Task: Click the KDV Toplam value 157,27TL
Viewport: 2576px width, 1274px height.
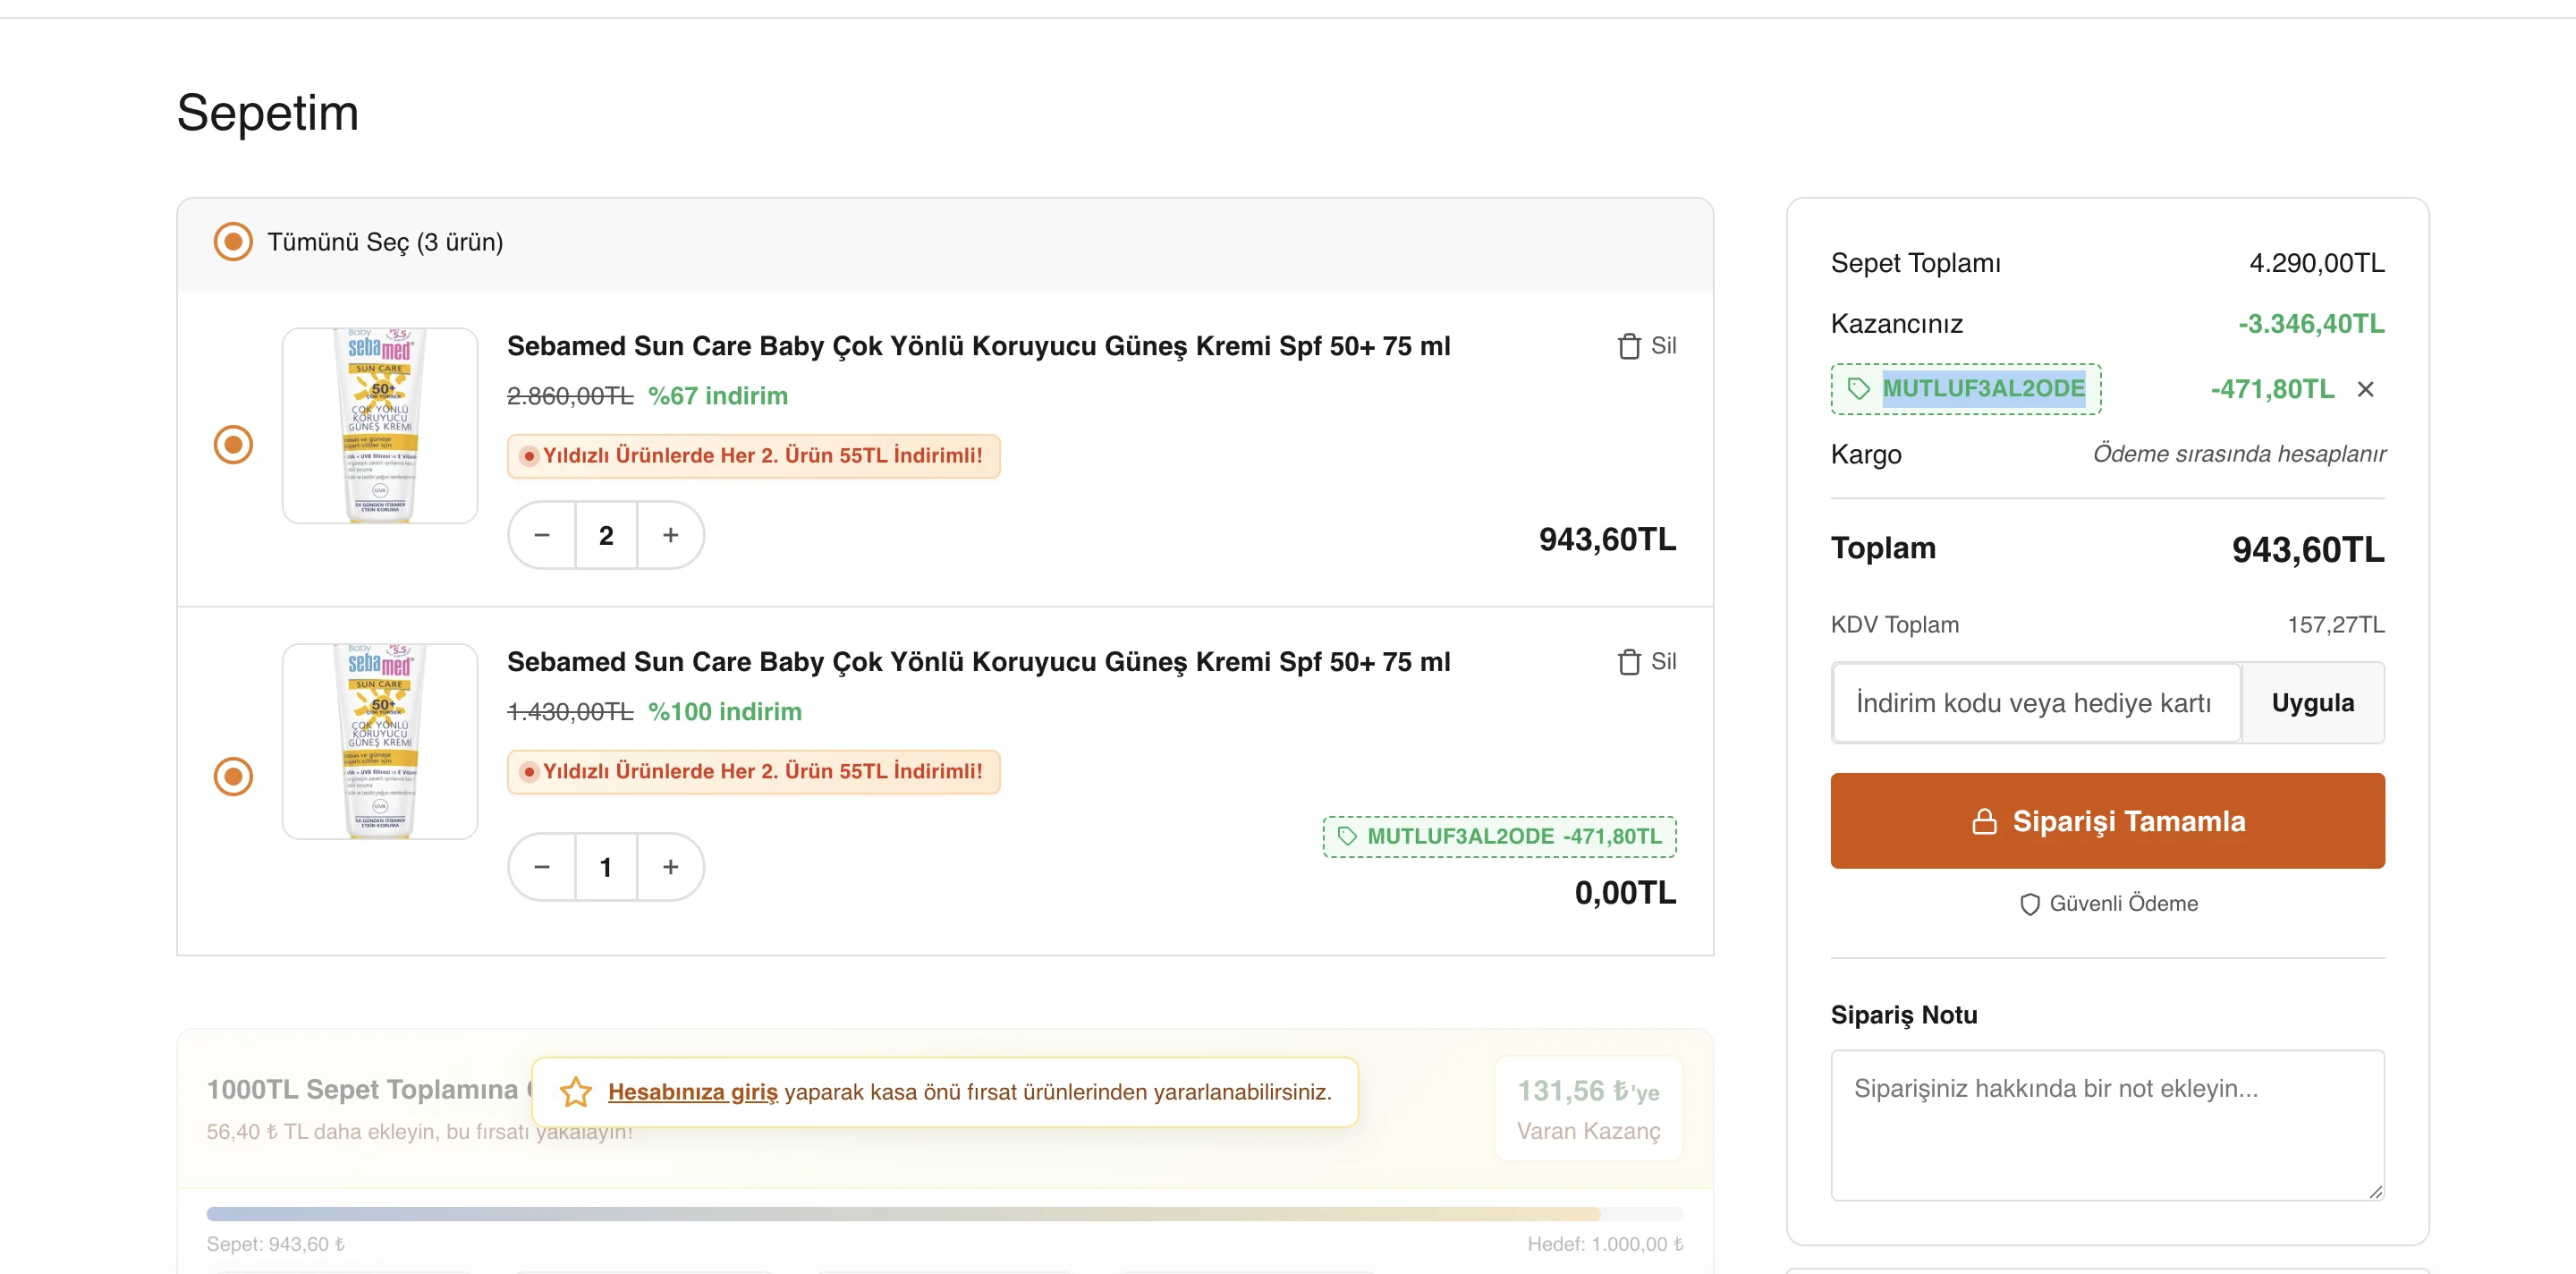Action: (2336, 625)
